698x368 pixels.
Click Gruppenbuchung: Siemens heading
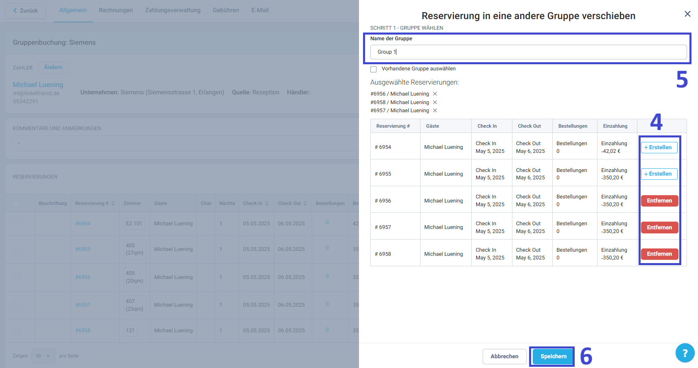coord(54,42)
